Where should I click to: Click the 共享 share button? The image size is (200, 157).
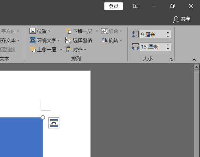pos(182,19)
